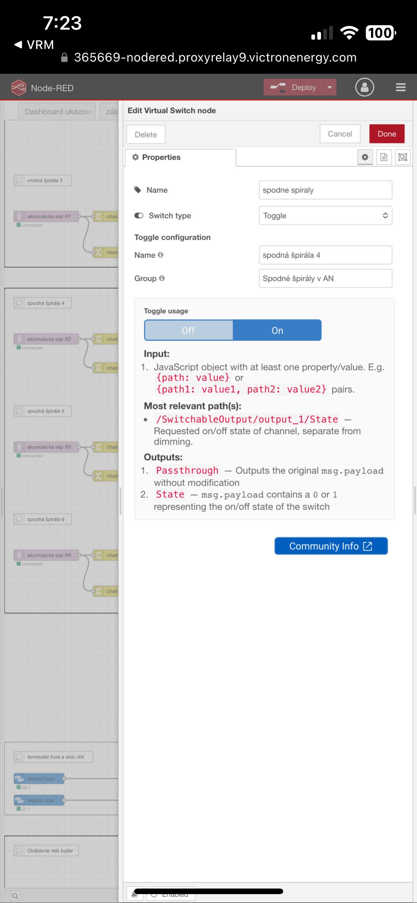Open node settings gear icon
This screenshot has width=417, height=903.
[x=365, y=157]
